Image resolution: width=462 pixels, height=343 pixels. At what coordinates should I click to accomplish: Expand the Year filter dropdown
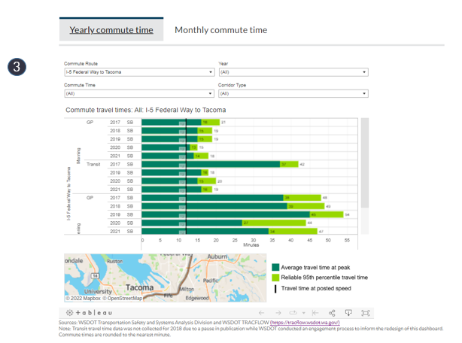click(293, 72)
